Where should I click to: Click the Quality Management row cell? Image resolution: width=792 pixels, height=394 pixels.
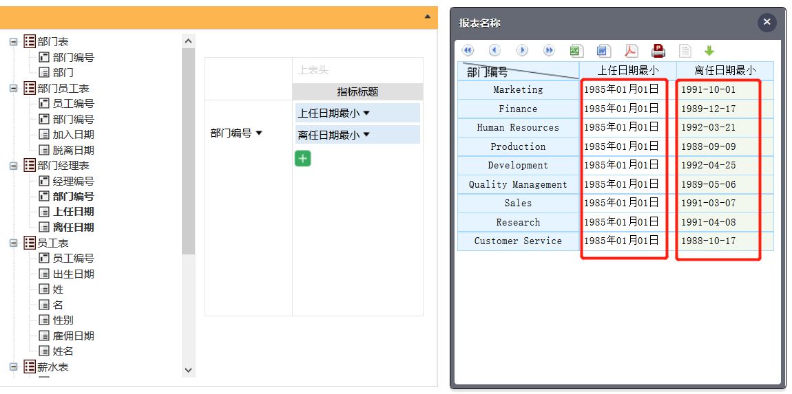tap(518, 185)
